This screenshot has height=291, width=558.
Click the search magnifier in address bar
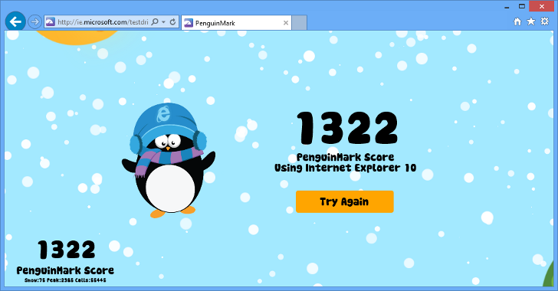click(155, 21)
